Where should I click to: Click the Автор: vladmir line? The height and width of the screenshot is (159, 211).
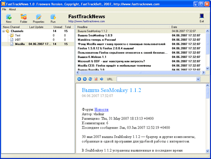[x=93, y=114]
